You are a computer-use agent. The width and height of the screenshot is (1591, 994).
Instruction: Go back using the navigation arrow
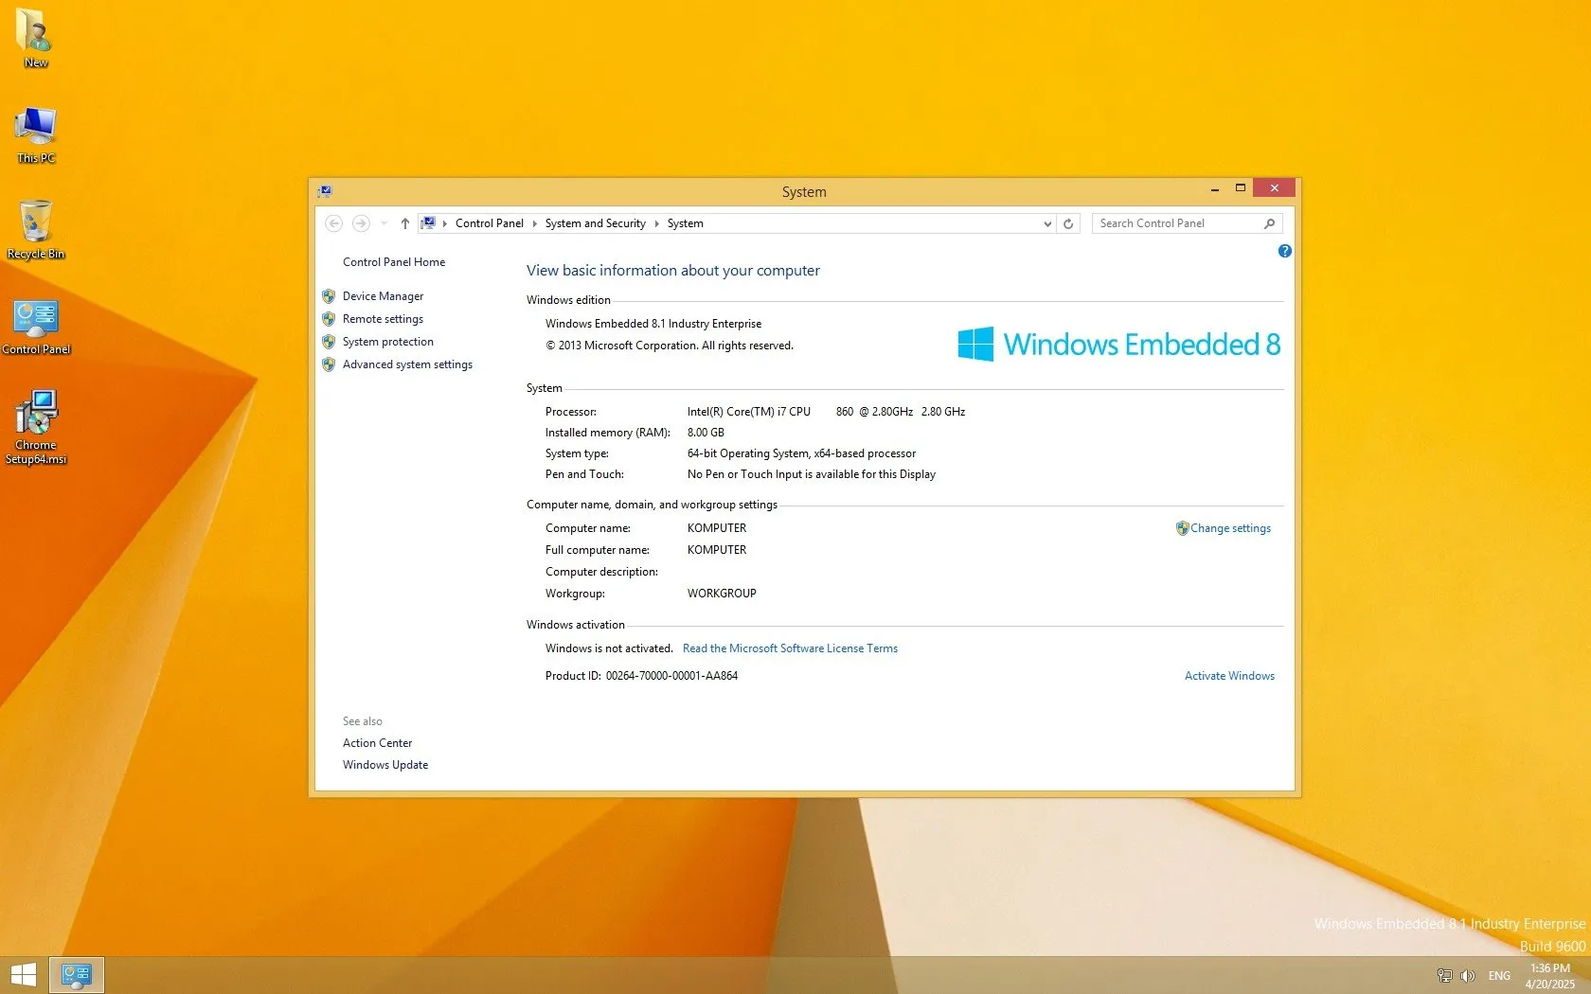[x=333, y=223]
